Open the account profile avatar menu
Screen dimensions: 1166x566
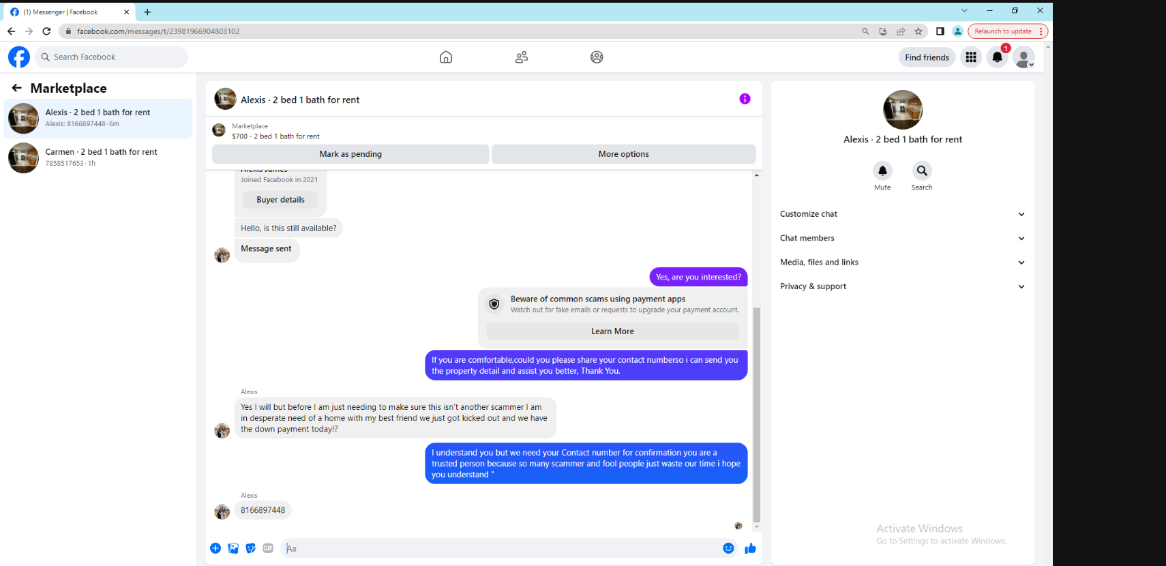click(x=1023, y=57)
